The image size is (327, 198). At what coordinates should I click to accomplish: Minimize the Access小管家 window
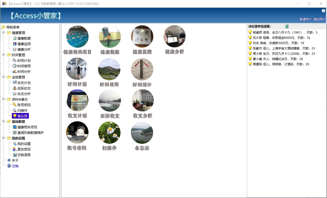[298, 4]
